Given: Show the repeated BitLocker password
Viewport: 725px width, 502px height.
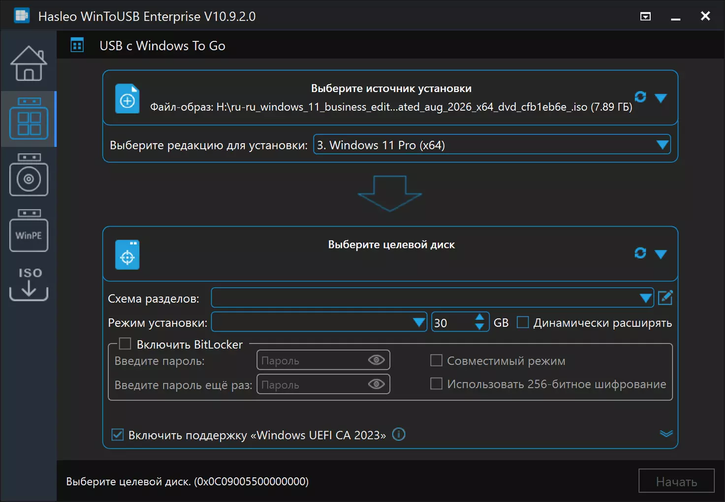Looking at the screenshot, I should tap(377, 384).
